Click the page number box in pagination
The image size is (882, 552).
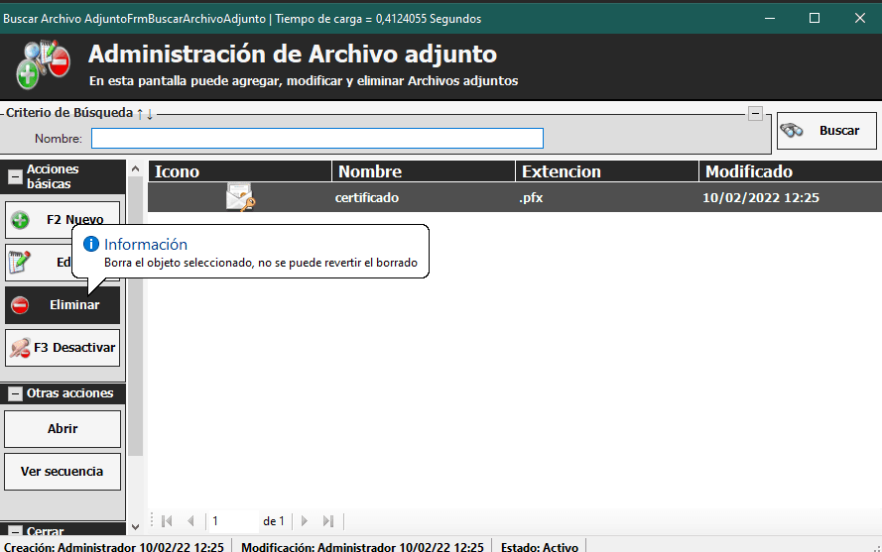click(232, 521)
